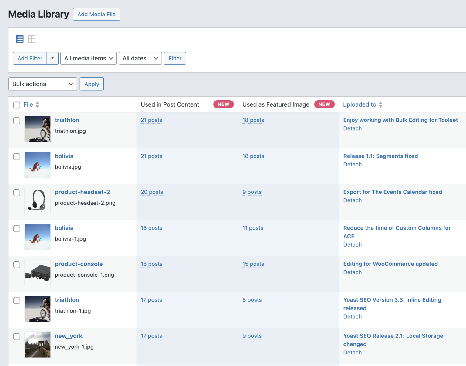
Task: Open triathlon.jpg thumbnail image
Action: (x=38, y=129)
